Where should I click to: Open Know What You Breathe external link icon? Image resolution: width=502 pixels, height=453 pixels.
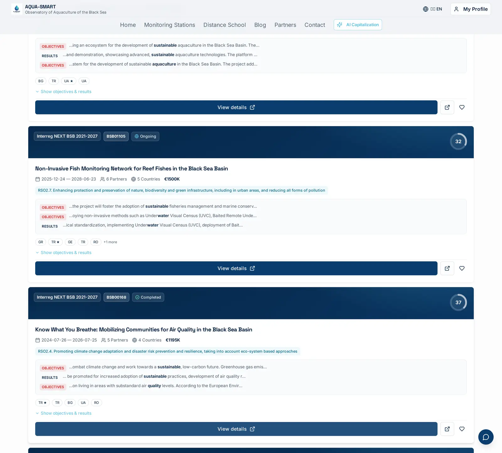point(447,429)
